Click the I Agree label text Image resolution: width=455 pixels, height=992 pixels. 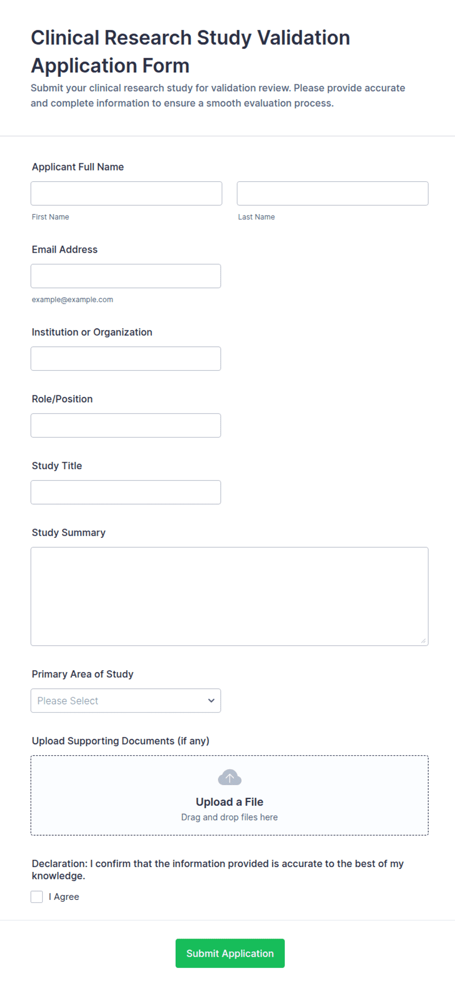(64, 896)
